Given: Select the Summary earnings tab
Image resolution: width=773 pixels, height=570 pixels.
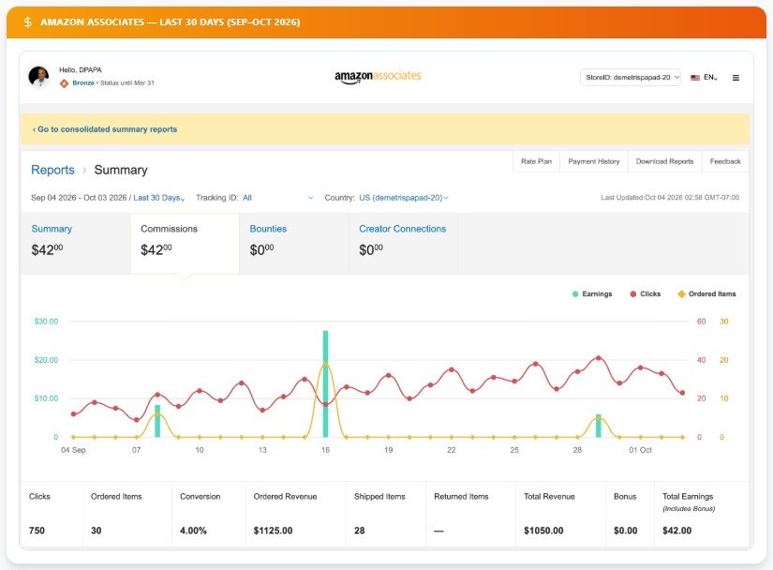Looking at the screenshot, I should [x=76, y=244].
